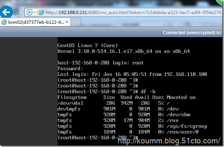The image size is (224, 147).
Task: Click the 'df -h' command text
Action: [148, 92]
